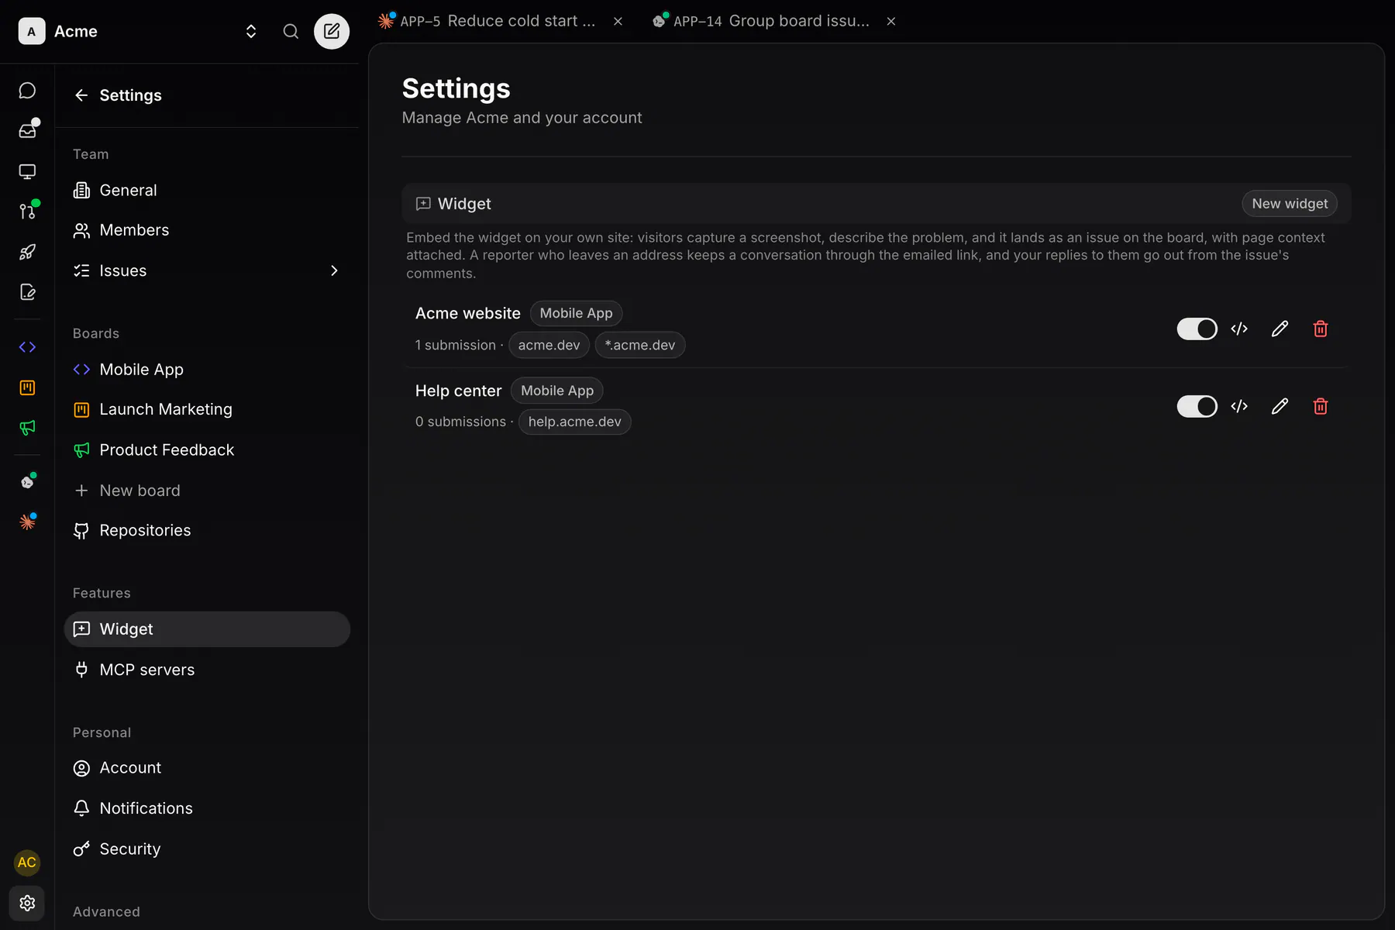Click the New widget button

click(x=1290, y=203)
